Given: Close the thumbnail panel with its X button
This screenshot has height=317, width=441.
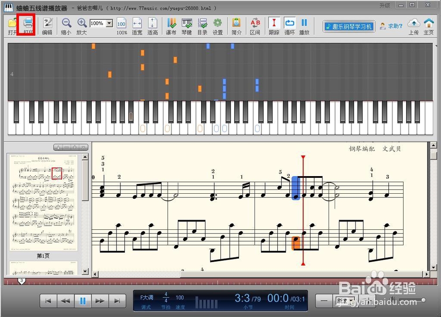Looking at the screenshot, I should point(83,147).
